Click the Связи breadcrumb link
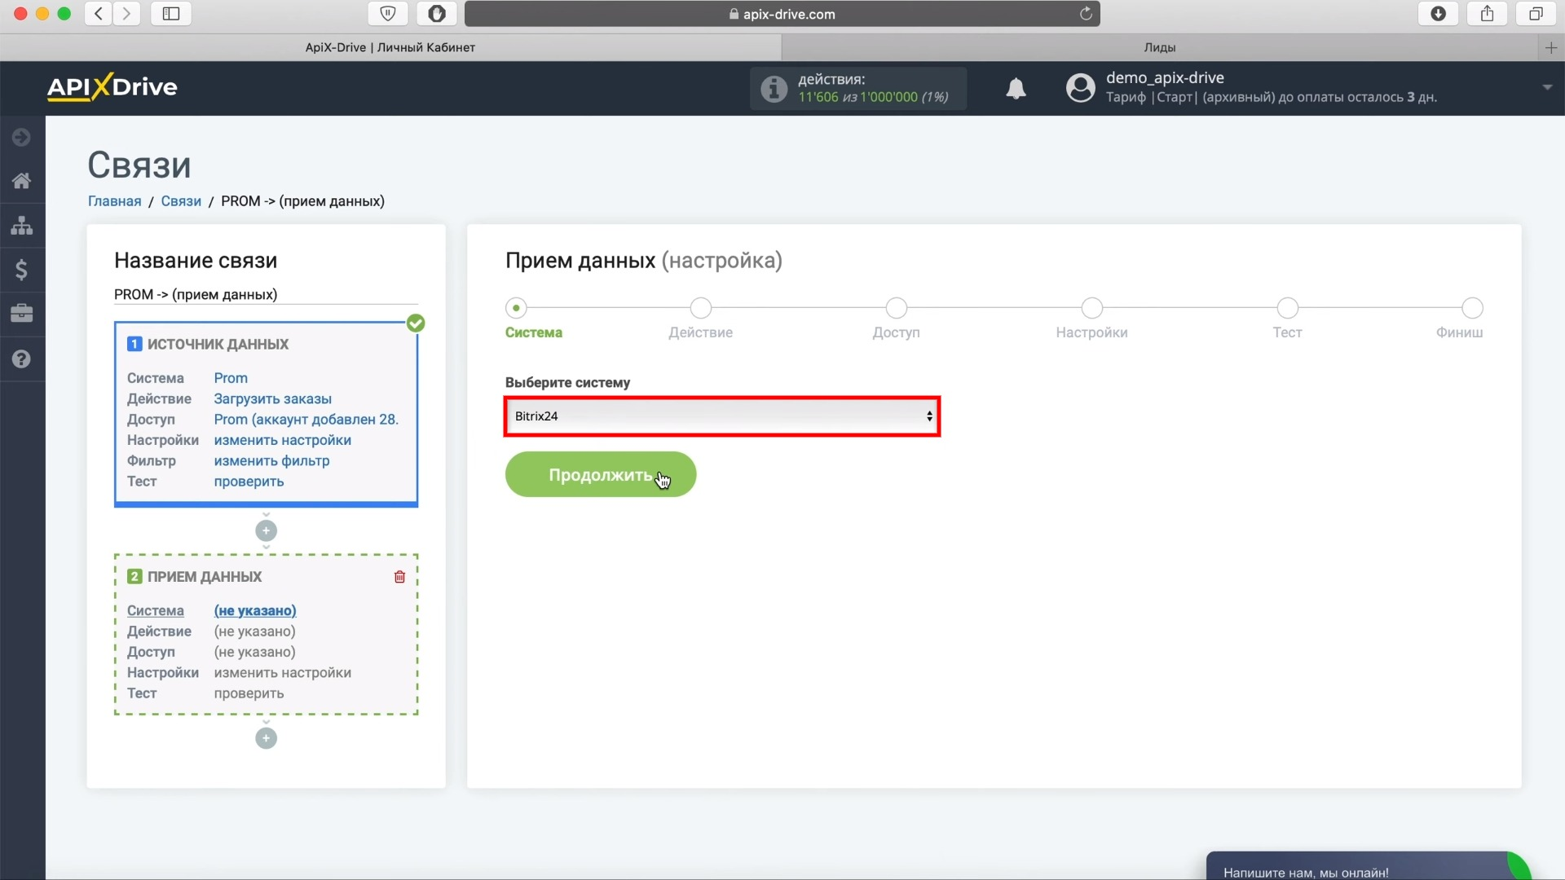1565x880 pixels. (181, 201)
